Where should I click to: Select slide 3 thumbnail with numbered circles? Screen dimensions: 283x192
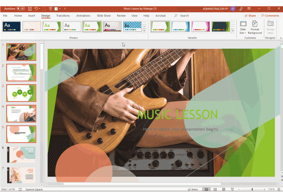click(21, 93)
